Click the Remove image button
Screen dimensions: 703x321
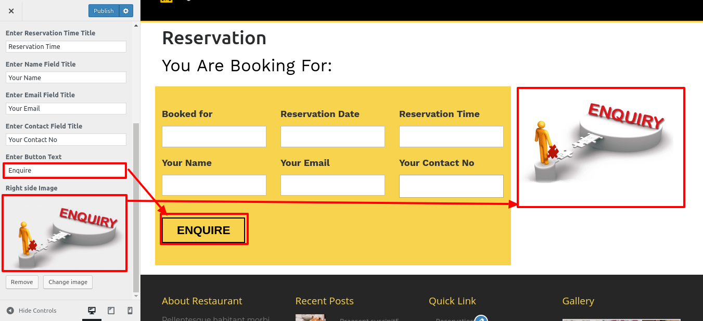[x=22, y=282]
